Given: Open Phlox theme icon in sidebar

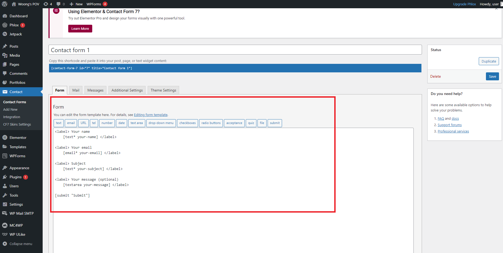Looking at the screenshot, I should coord(5,25).
